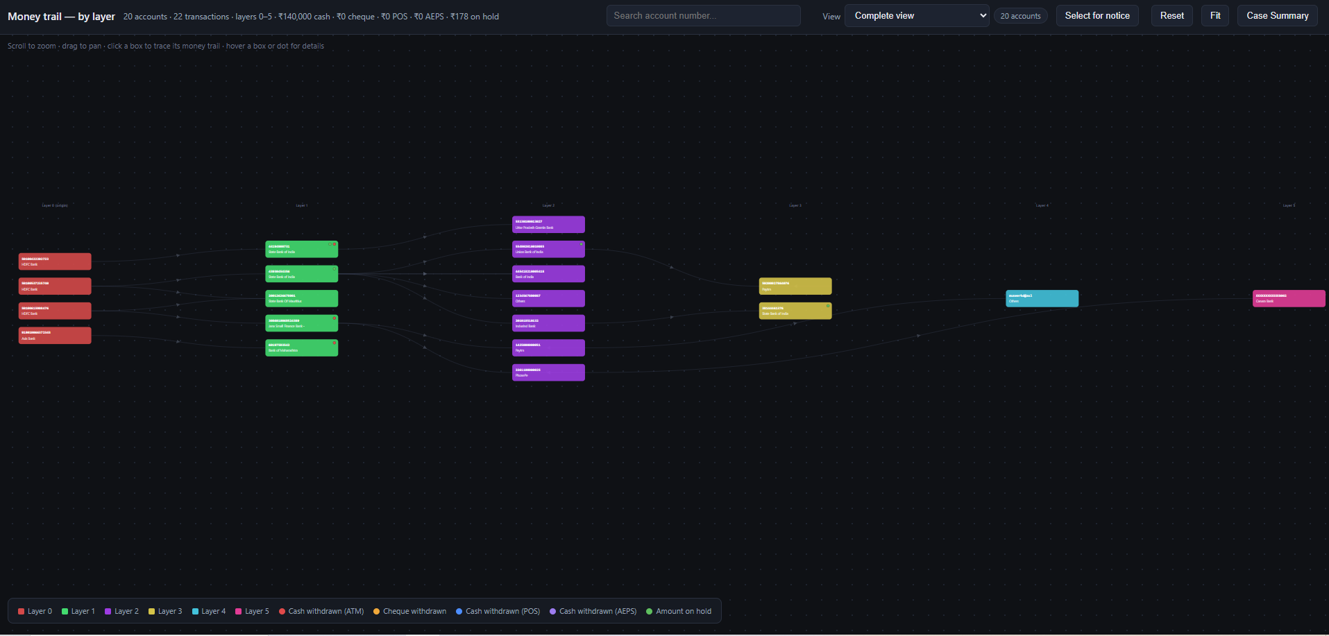The image size is (1329, 636).
Task: Select the Uttar Pradesh Gramin Bank box
Action: coord(549,225)
